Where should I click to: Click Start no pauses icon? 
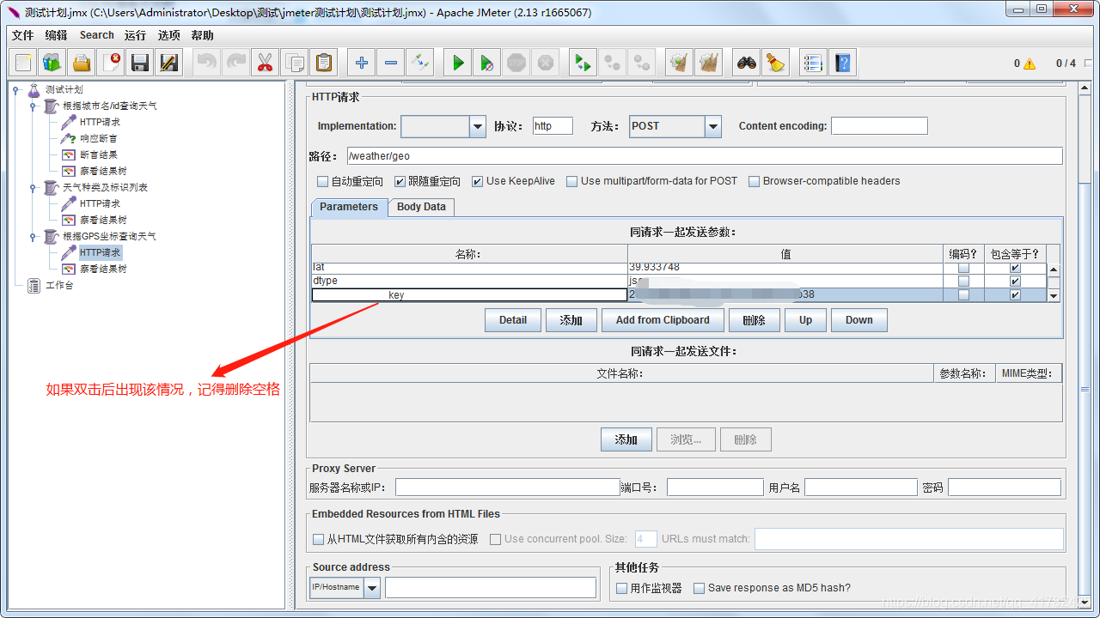tap(487, 63)
